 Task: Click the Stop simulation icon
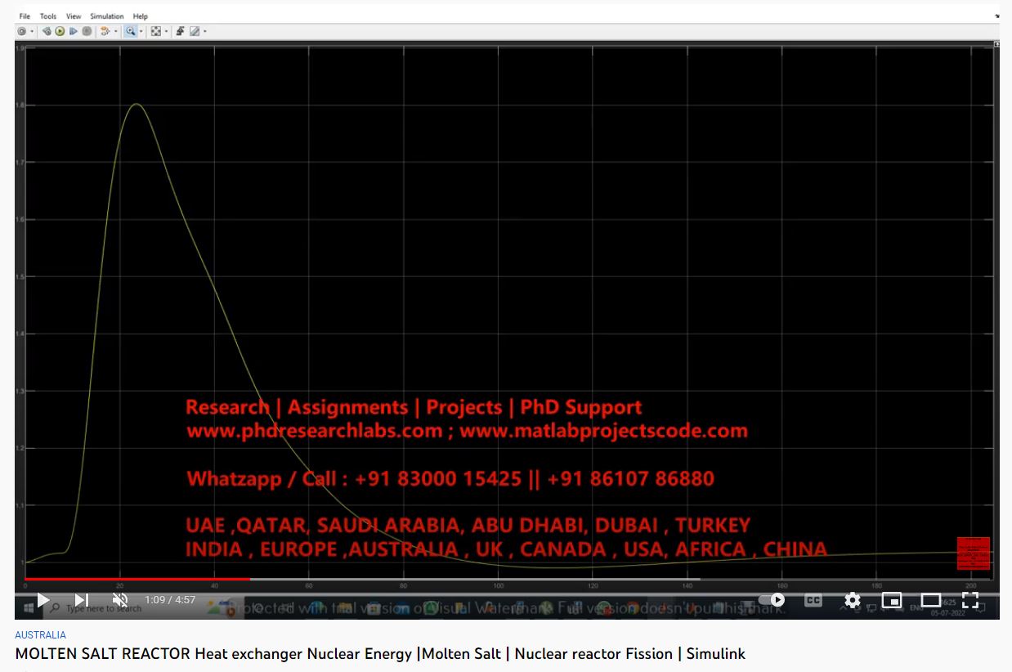point(87,31)
